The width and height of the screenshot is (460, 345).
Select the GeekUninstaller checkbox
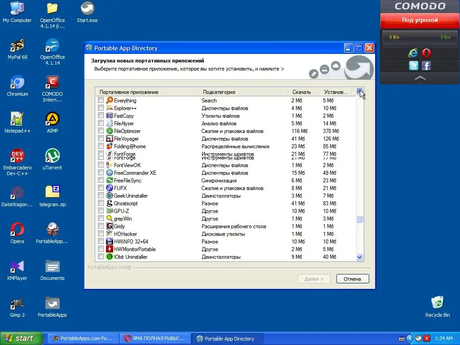(x=101, y=195)
